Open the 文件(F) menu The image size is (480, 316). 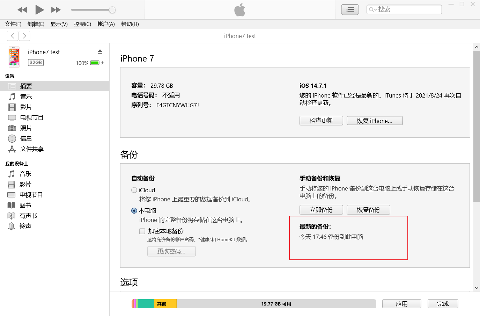(13, 24)
